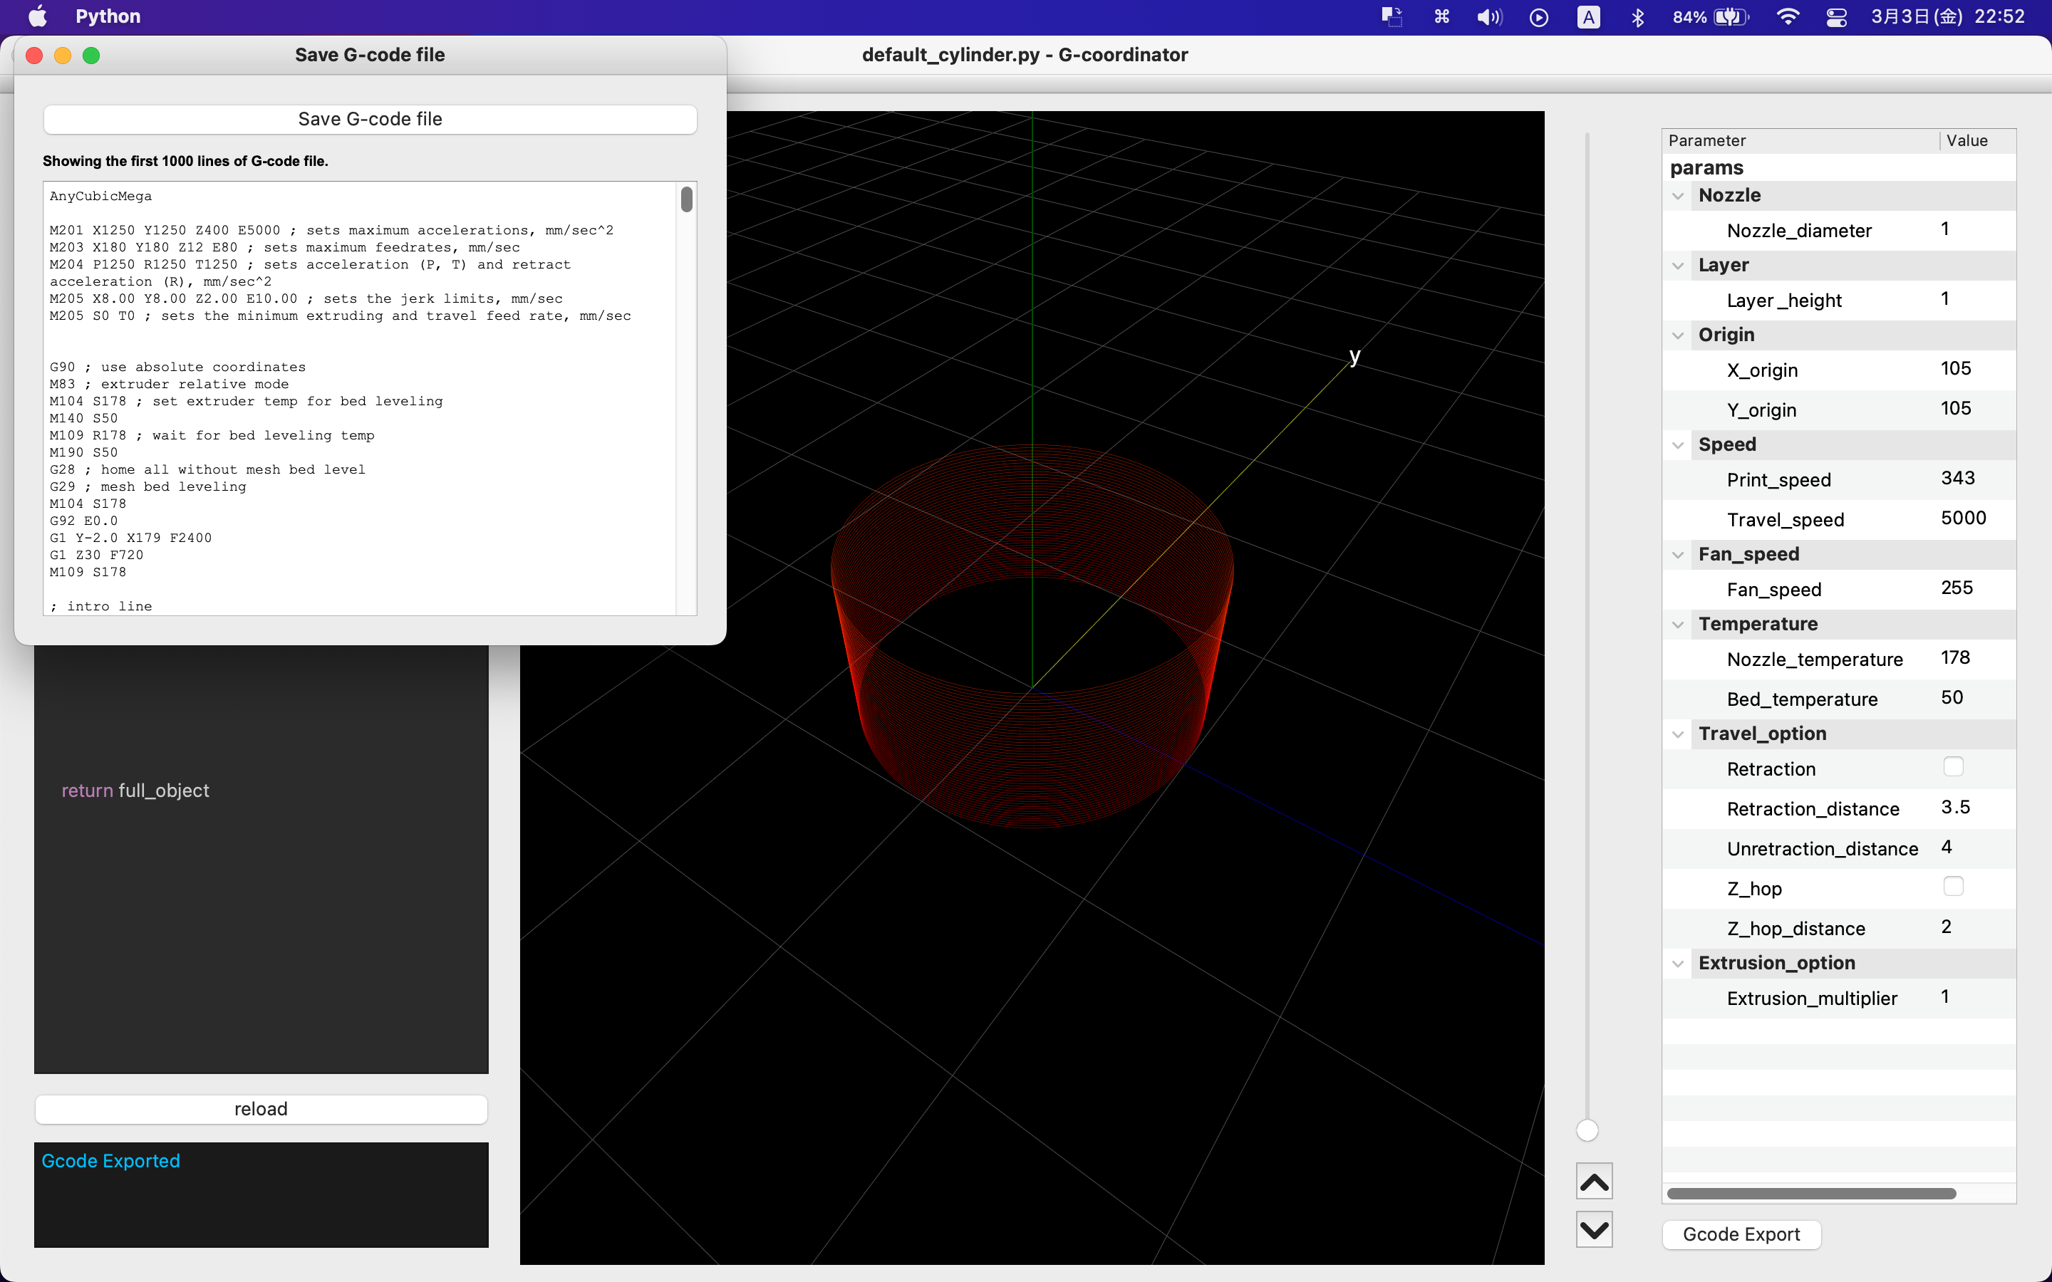Screen dimensions: 2052x1282
Task: Click the layer preview slider handle
Action: tap(1587, 1130)
